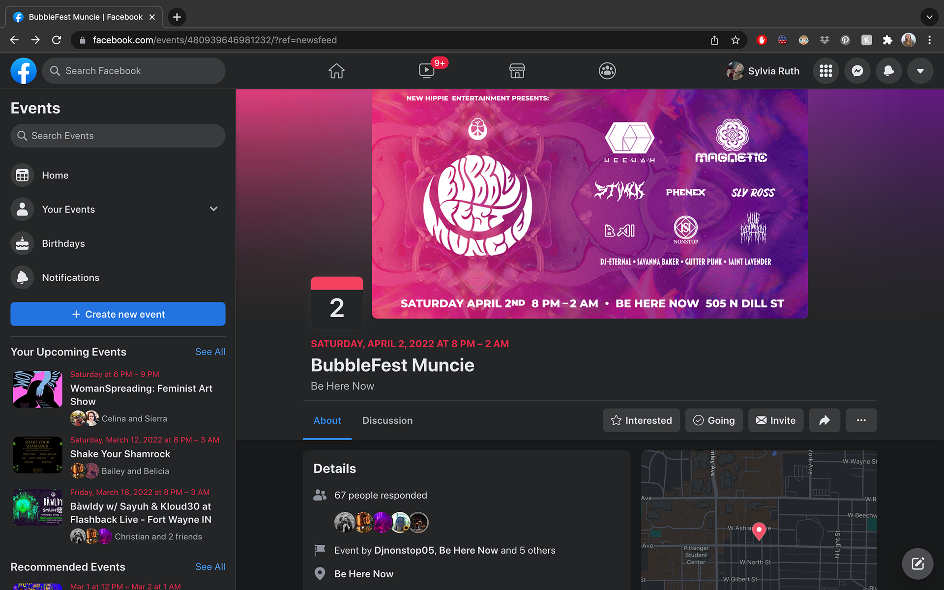Open the Messenger icon
Image resolution: width=944 pixels, height=590 pixels.
click(857, 71)
